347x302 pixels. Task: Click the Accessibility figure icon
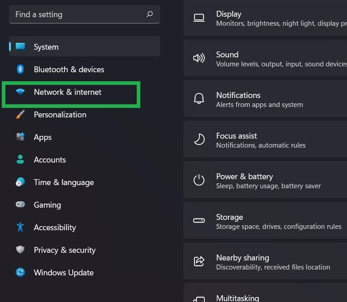tap(20, 228)
